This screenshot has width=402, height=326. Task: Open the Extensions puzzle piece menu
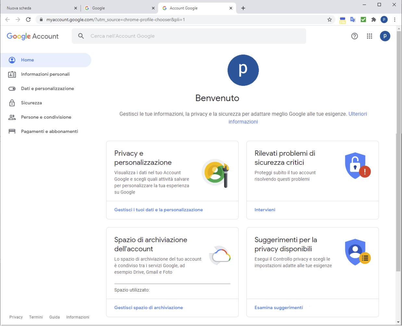(x=374, y=20)
